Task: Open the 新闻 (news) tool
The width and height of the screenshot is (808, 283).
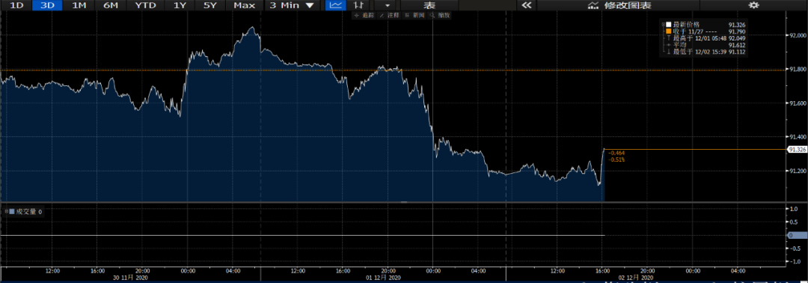Action: [x=413, y=16]
